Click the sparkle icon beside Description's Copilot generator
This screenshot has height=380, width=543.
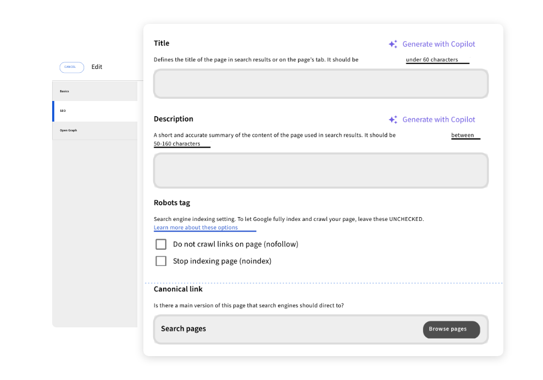[x=393, y=120]
